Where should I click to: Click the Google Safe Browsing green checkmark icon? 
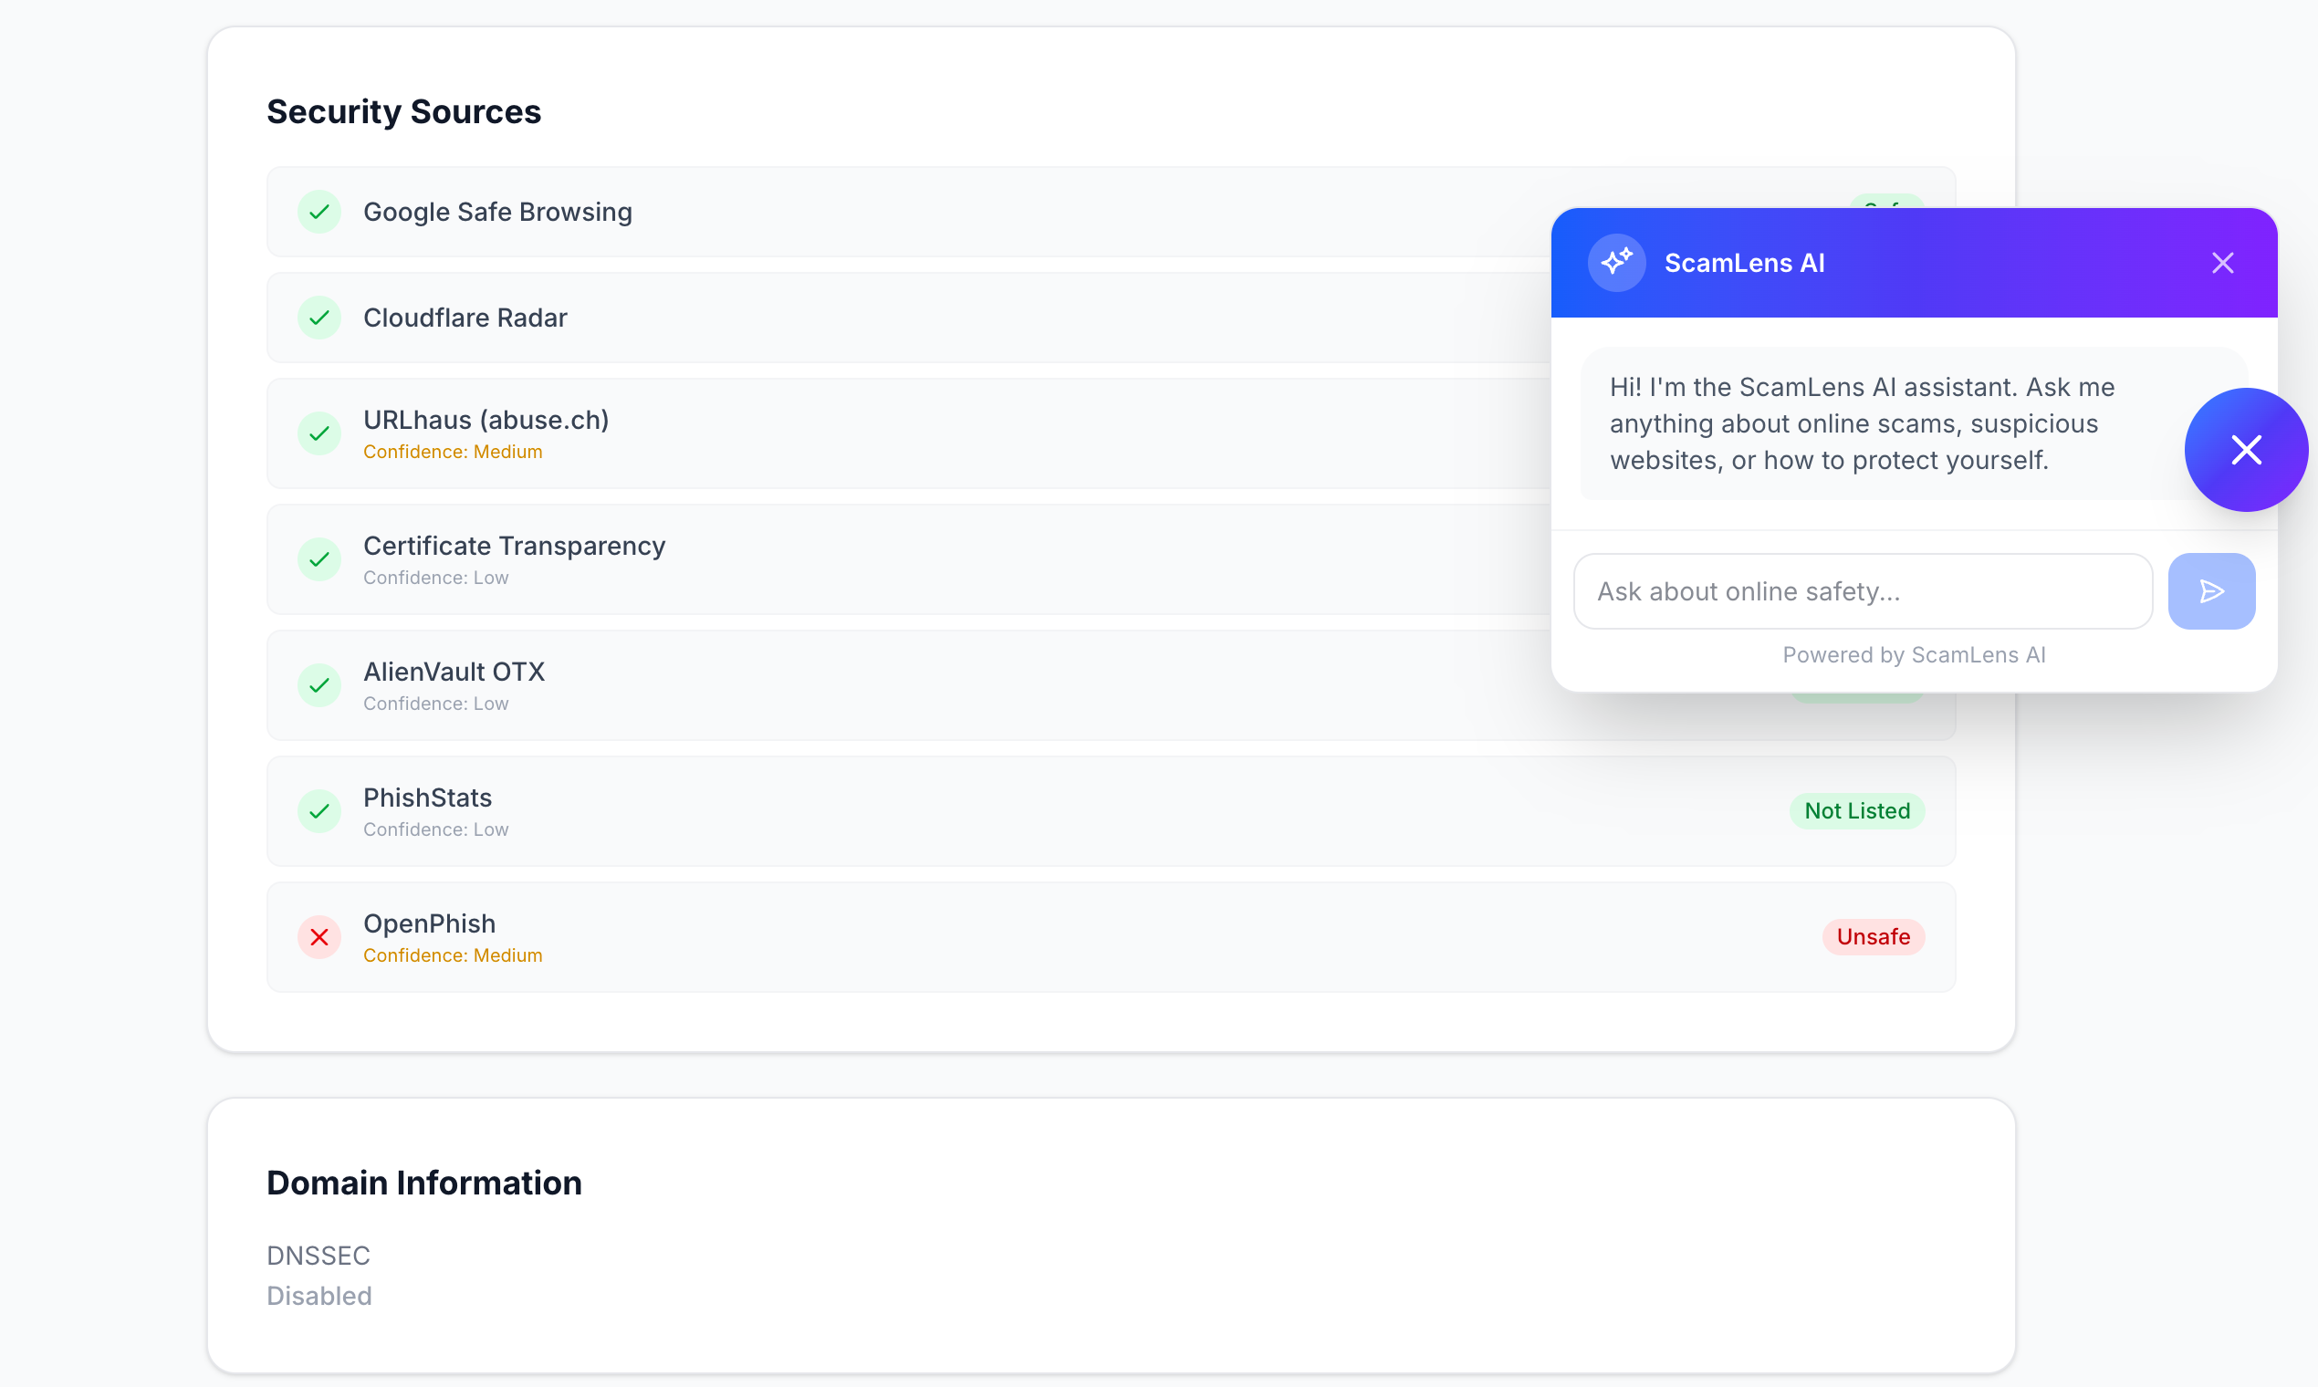tap(318, 211)
